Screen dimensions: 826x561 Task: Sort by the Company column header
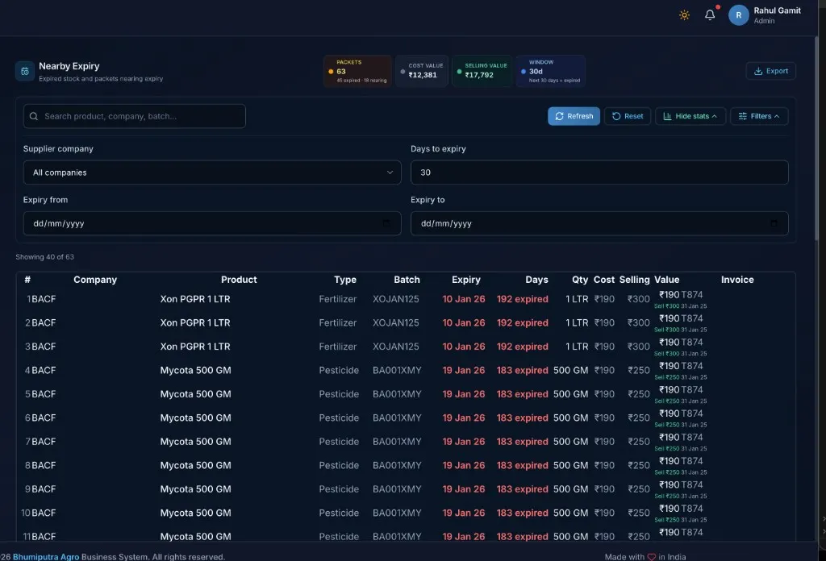pyautogui.click(x=95, y=280)
